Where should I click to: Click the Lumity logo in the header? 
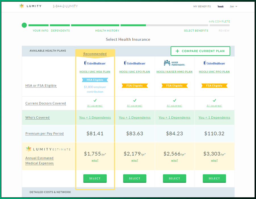tap(30, 6)
